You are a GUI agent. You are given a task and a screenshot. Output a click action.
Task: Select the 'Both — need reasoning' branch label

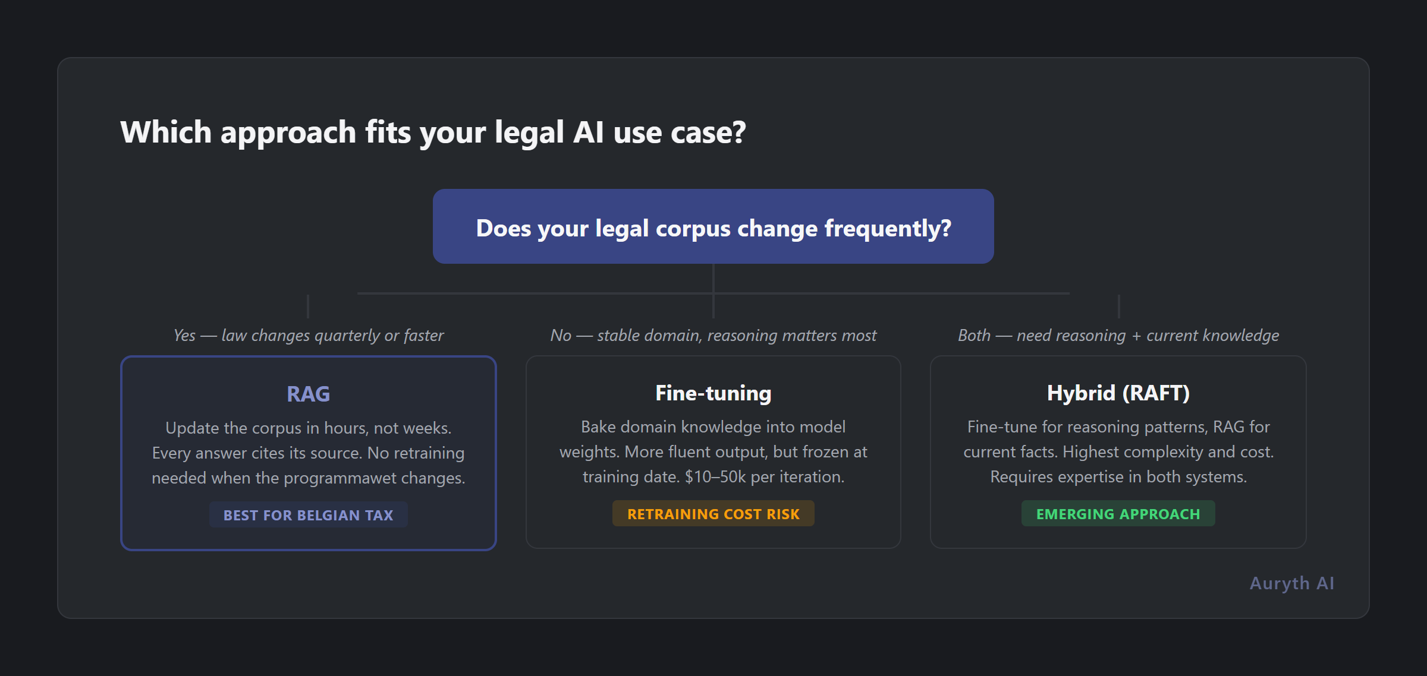coord(1118,335)
